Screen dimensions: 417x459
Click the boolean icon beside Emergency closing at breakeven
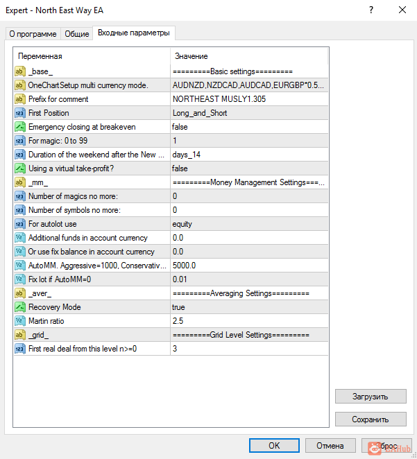(20, 127)
